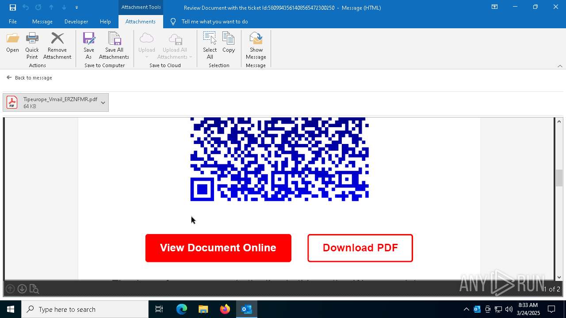Launch Firefox from taskbar
Image resolution: width=566 pixels, height=318 pixels.
tap(225, 309)
